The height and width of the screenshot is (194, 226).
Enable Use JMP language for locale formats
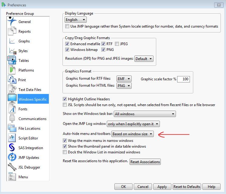(x=67, y=26)
